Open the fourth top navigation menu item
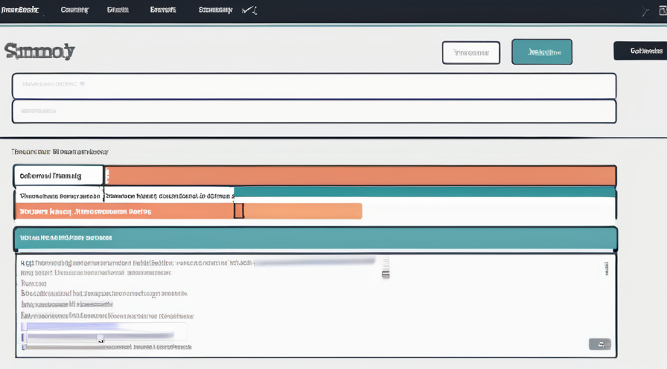This screenshot has width=667, height=369. 163,10
